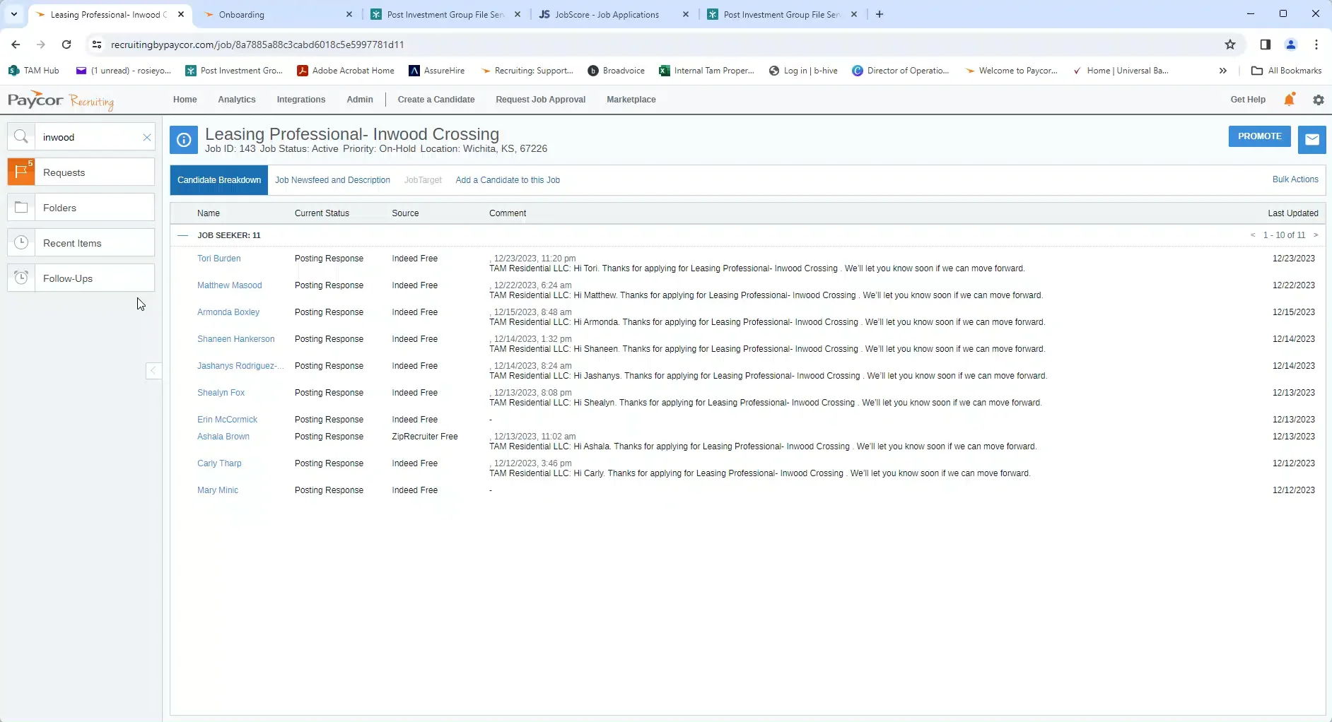
Task: Sort by the Last Updated column header
Action: [1293, 213]
